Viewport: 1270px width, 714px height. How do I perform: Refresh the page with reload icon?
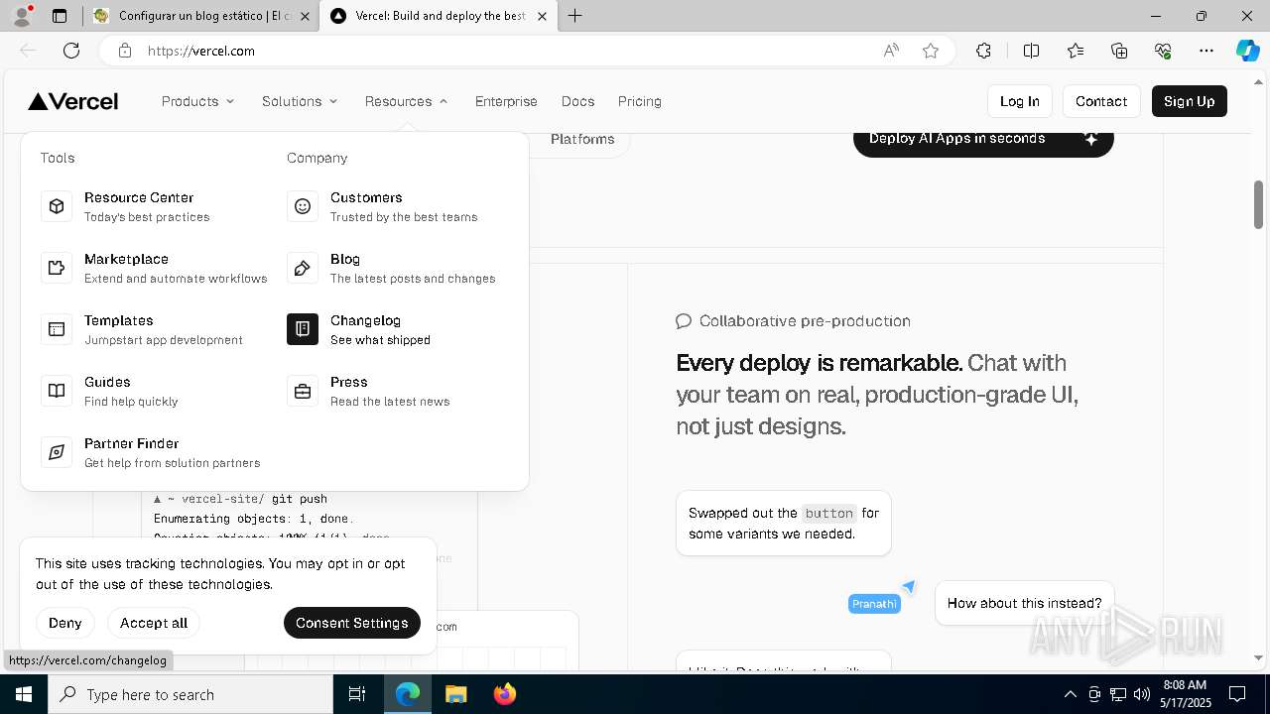coord(71,51)
